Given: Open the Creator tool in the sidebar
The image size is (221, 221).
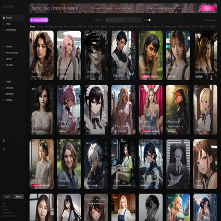Looking at the screenshot, I should (x=9, y=47).
